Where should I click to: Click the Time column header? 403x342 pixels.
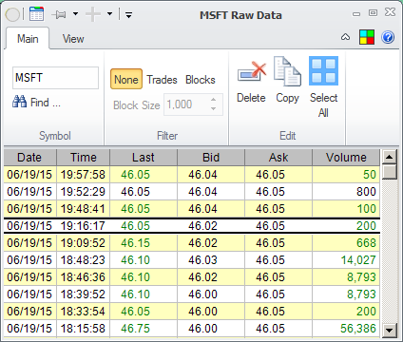(84, 158)
